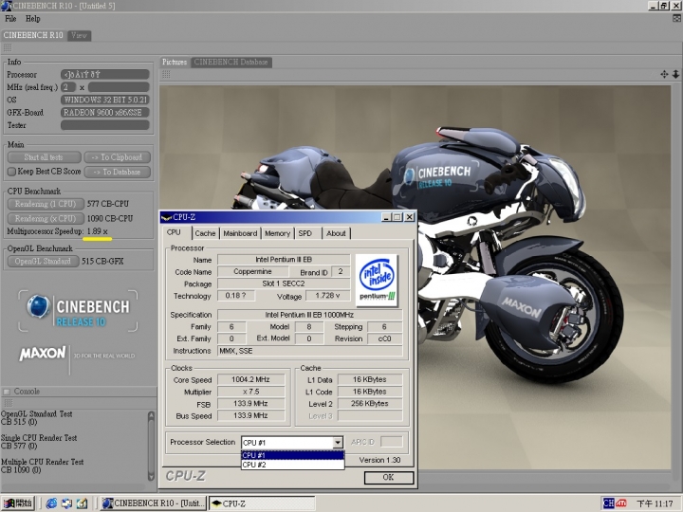The image size is (683, 512).
Task: Click the CINEBENCH title bar app icon
Action: (6, 6)
